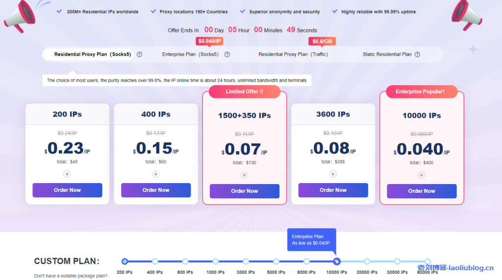This screenshot has width=502, height=280.
Task: Open Residential Proxy Plan (Traffic) tab
Action: (293, 54)
